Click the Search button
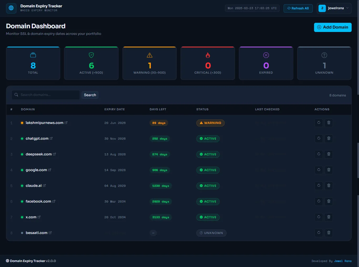Viewport: 359px width, 267px height. [x=90, y=95]
